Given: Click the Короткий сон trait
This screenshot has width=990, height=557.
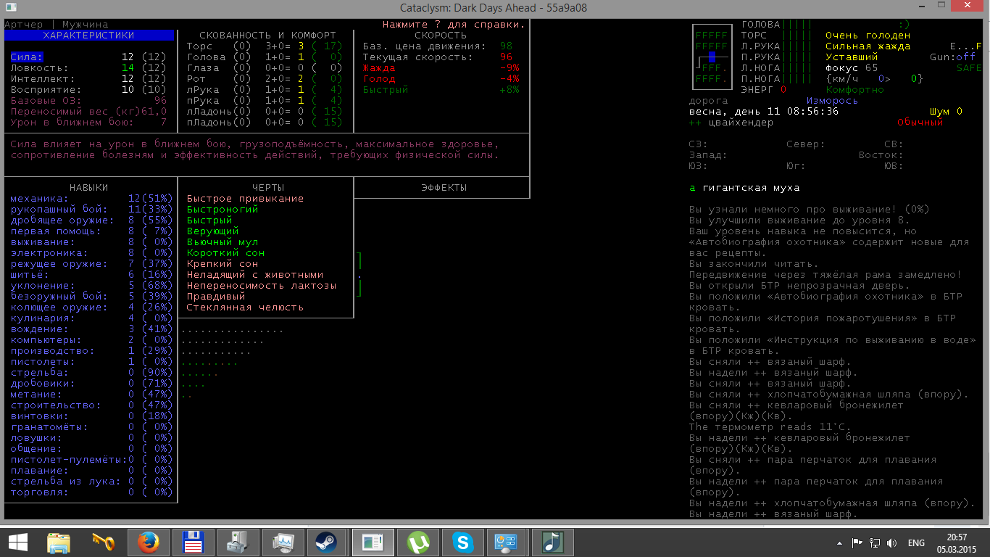Looking at the screenshot, I should [x=225, y=252].
